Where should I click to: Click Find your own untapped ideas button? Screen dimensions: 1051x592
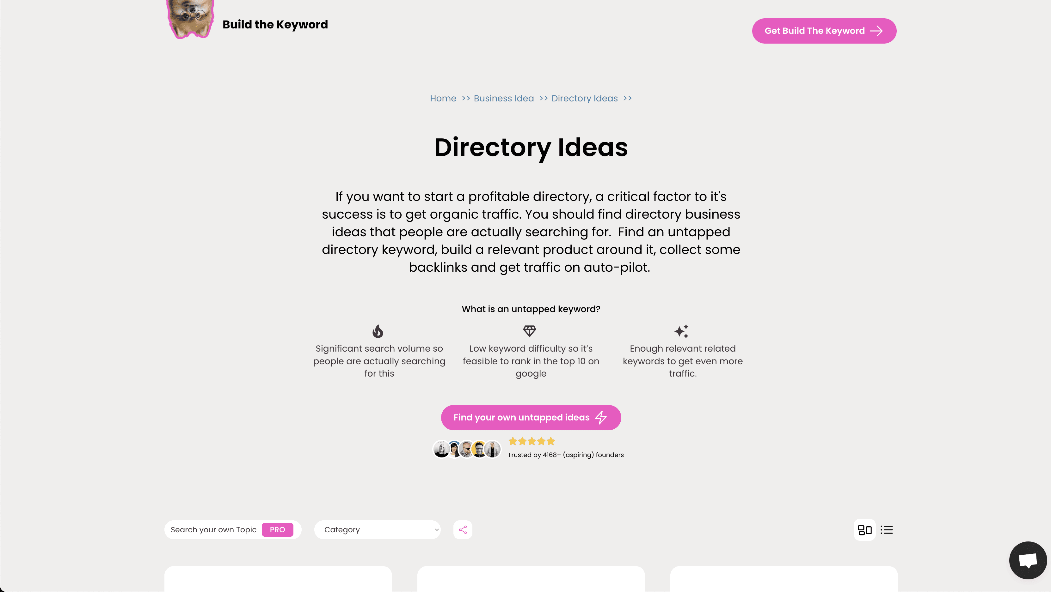pos(531,417)
